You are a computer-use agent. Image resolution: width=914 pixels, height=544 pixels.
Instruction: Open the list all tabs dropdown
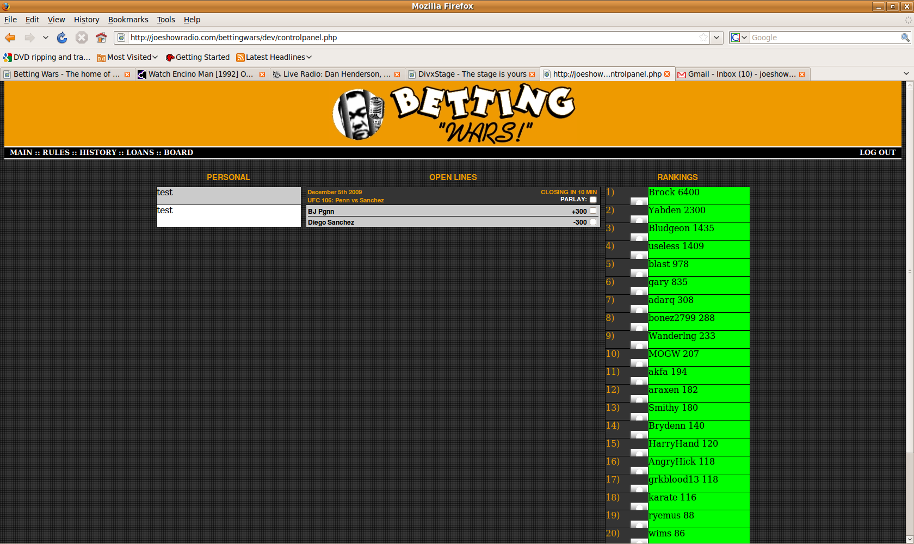pyautogui.click(x=906, y=73)
